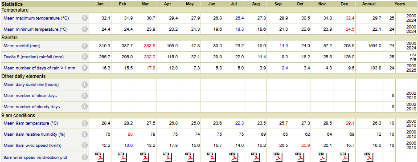Open Mean minimum temperature link
The width and height of the screenshot is (418, 162).
(x=36, y=29)
